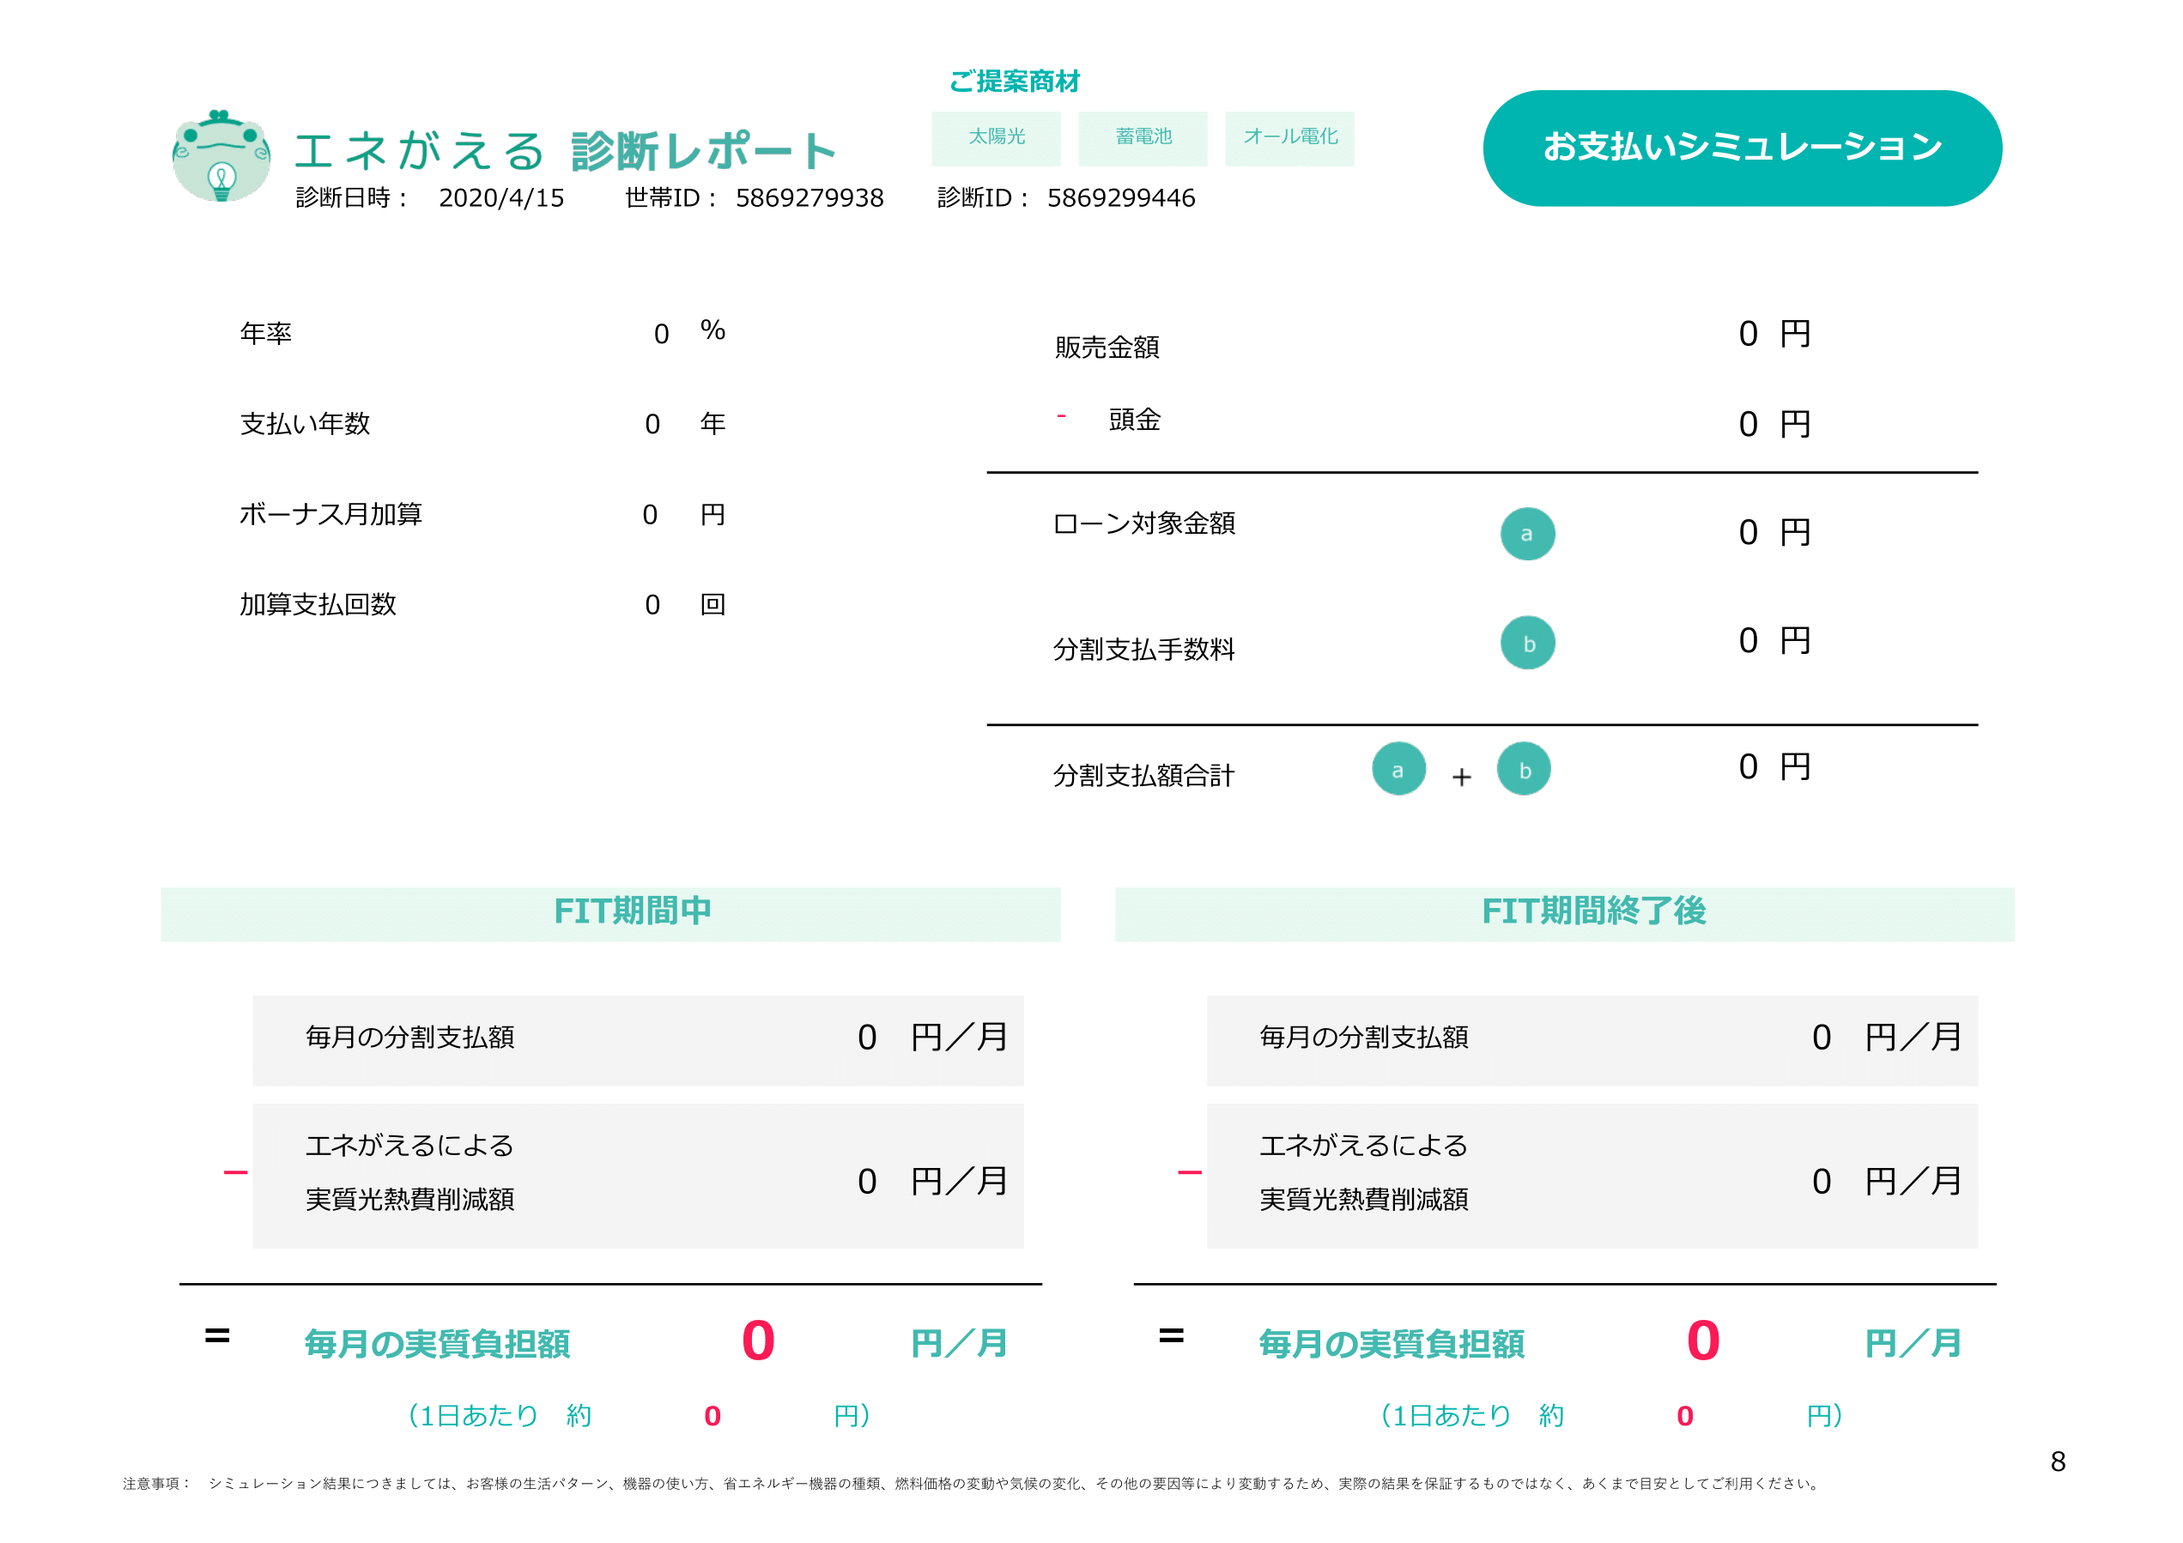Click the ローン対象金額 label
This screenshot has width=2183, height=1543.
tap(1145, 523)
